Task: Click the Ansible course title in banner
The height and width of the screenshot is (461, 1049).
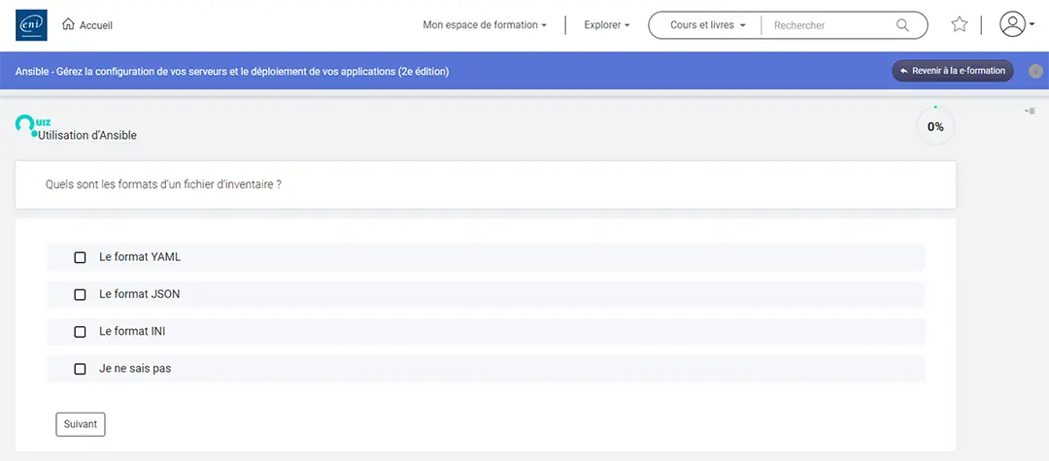Action: click(232, 72)
